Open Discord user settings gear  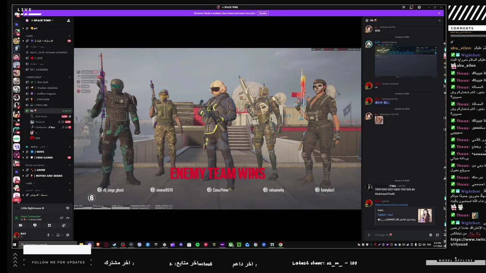coord(68,235)
